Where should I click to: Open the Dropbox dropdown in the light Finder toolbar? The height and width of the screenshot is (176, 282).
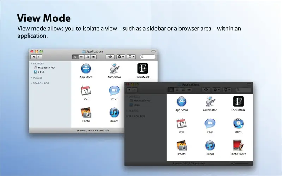[x=131, y=57]
